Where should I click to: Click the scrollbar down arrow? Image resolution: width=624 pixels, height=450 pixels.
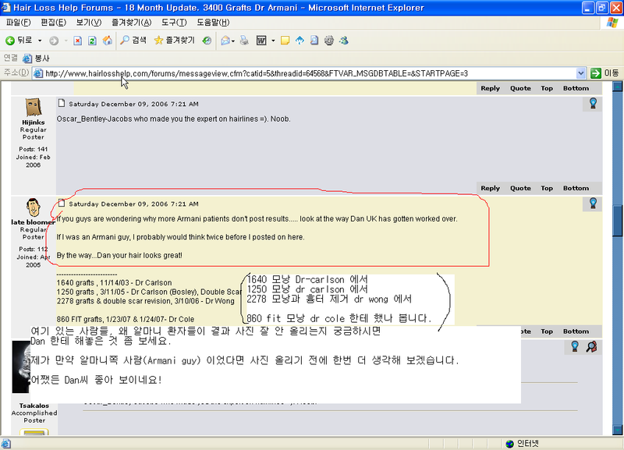point(617,430)
